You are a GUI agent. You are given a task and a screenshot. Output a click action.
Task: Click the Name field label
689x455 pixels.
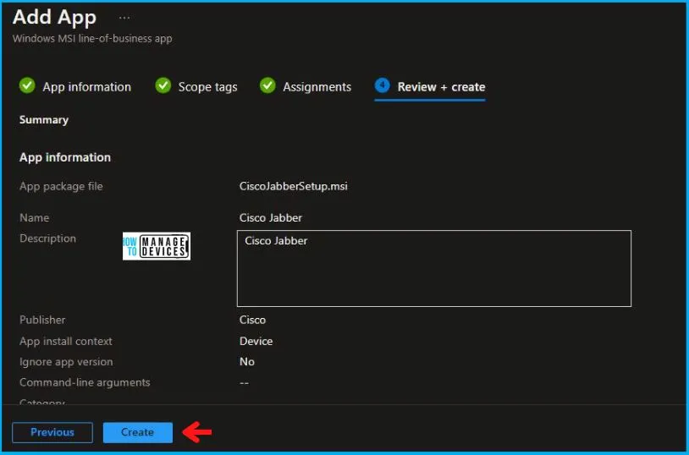point(34,218)
